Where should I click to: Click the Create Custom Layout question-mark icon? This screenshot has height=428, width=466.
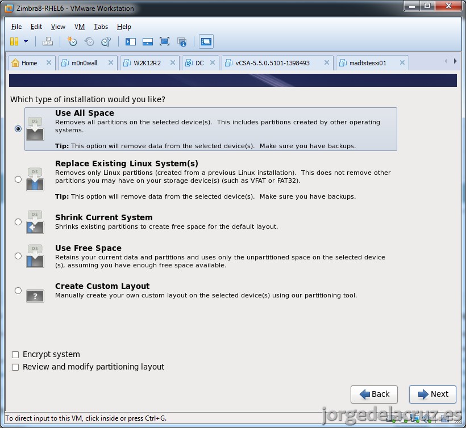click(x=35, y=296)
